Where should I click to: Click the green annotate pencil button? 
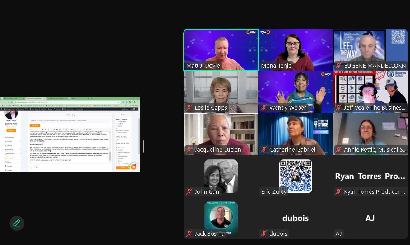17,223
